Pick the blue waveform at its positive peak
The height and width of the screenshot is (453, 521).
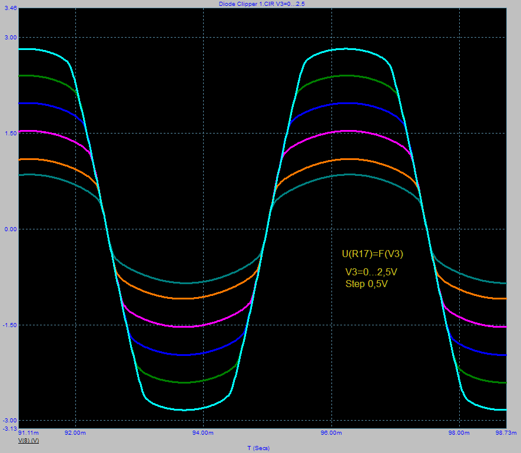click(x=347, y=103)
